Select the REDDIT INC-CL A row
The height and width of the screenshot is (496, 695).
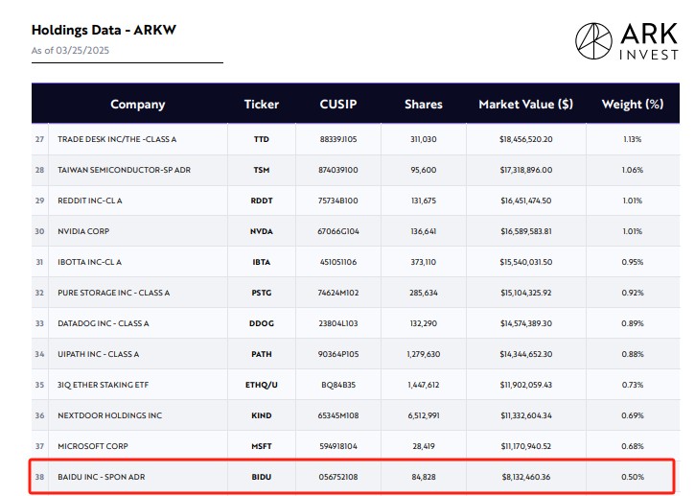pos(355,201)
